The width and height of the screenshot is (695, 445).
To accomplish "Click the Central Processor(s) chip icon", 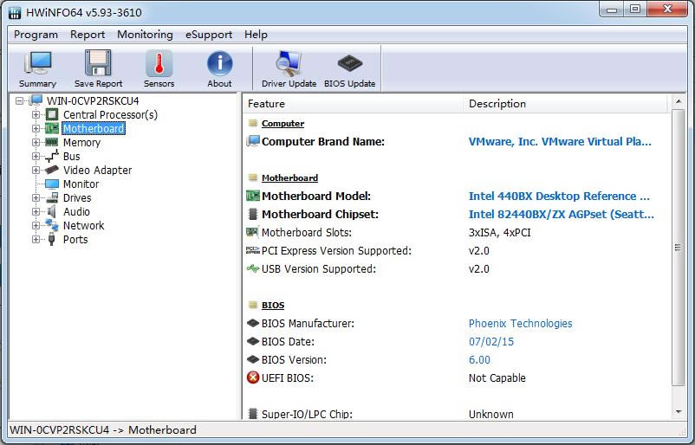I will (x=52, y=114).
